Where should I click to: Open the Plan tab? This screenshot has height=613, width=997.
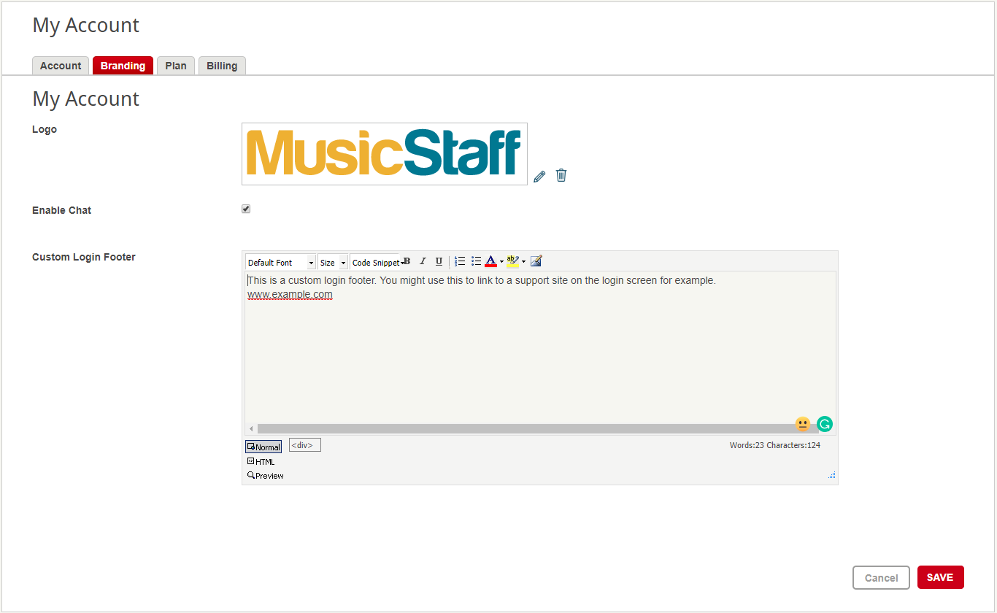tap(176, 66)
